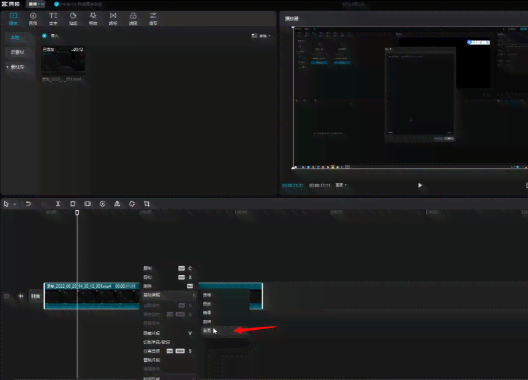Choose Reverse (倒放) in the submenu
This screenshot has width=528, height=380.
pos(225,304)
